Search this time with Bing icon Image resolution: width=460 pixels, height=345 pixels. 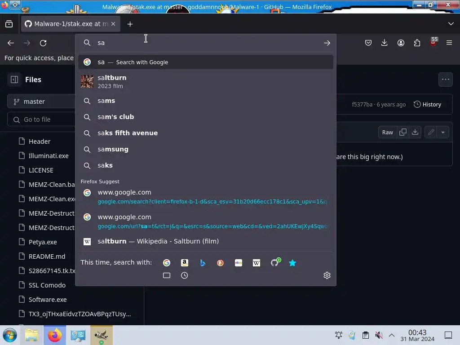(x=203, y=262)
